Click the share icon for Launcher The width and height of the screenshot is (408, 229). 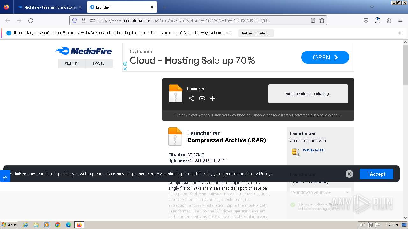coord(191,98)
